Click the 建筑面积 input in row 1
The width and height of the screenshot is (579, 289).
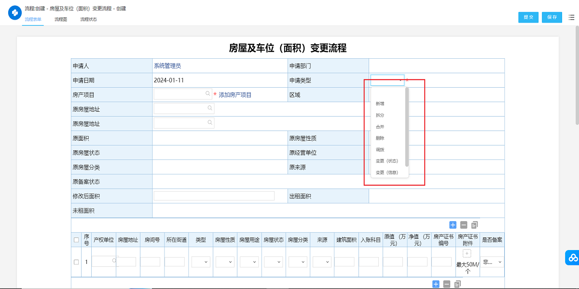[x=345, y=262]
